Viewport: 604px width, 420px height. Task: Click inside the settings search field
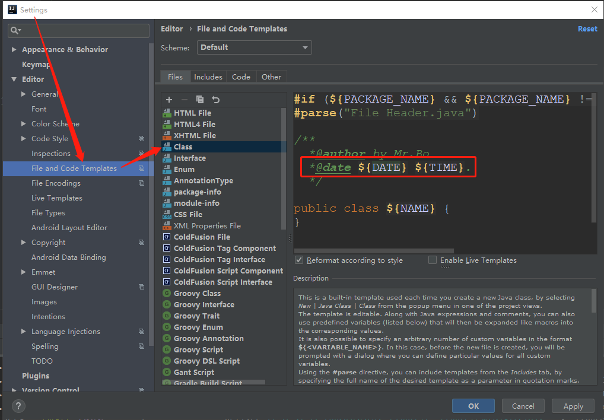[78, 30]
